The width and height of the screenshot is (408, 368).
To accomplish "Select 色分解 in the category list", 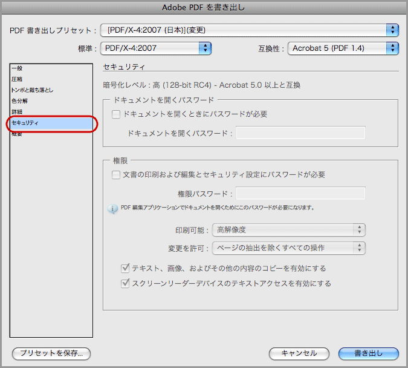I will (x=51, y=101).
